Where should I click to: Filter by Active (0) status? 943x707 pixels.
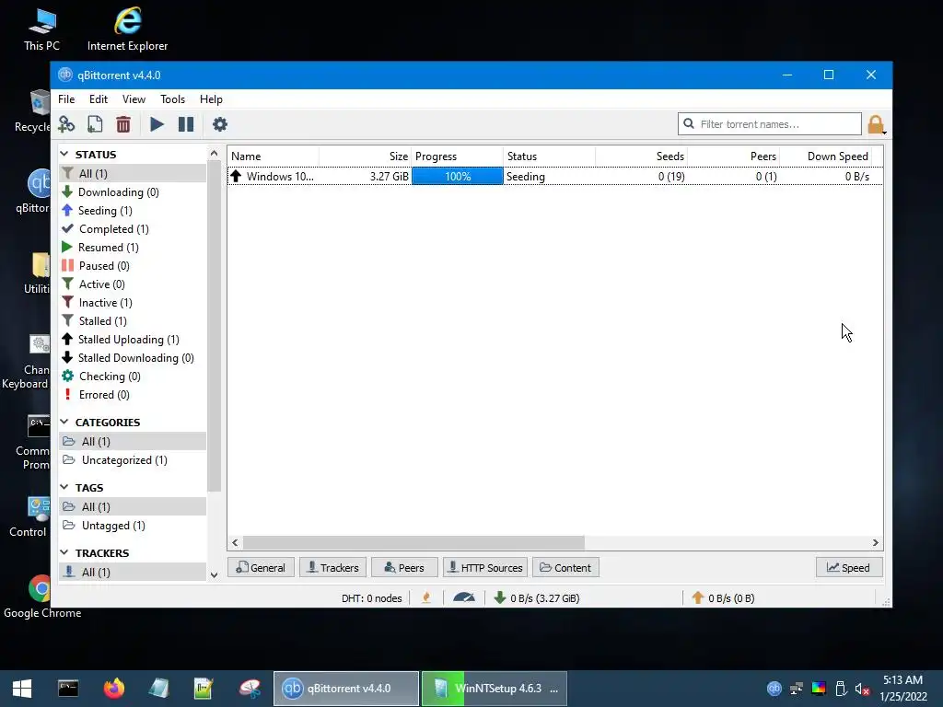133,284
